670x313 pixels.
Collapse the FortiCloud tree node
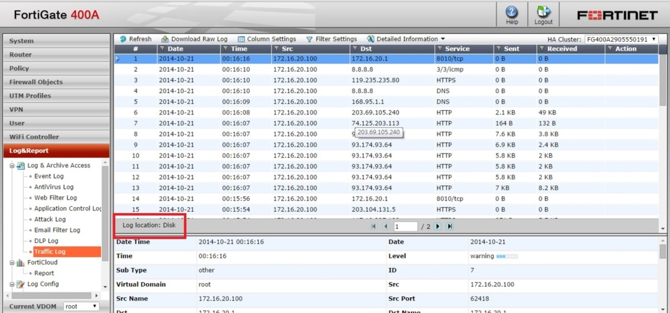coord(12,262)
